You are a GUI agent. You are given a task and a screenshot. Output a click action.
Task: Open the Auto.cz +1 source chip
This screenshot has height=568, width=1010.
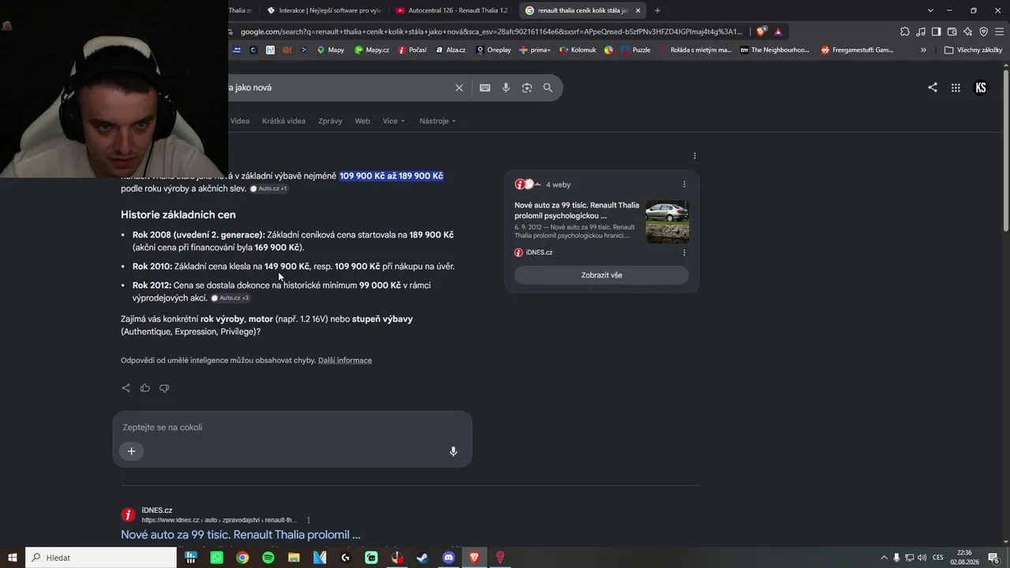pyautogui.click(x=269, y=189)
